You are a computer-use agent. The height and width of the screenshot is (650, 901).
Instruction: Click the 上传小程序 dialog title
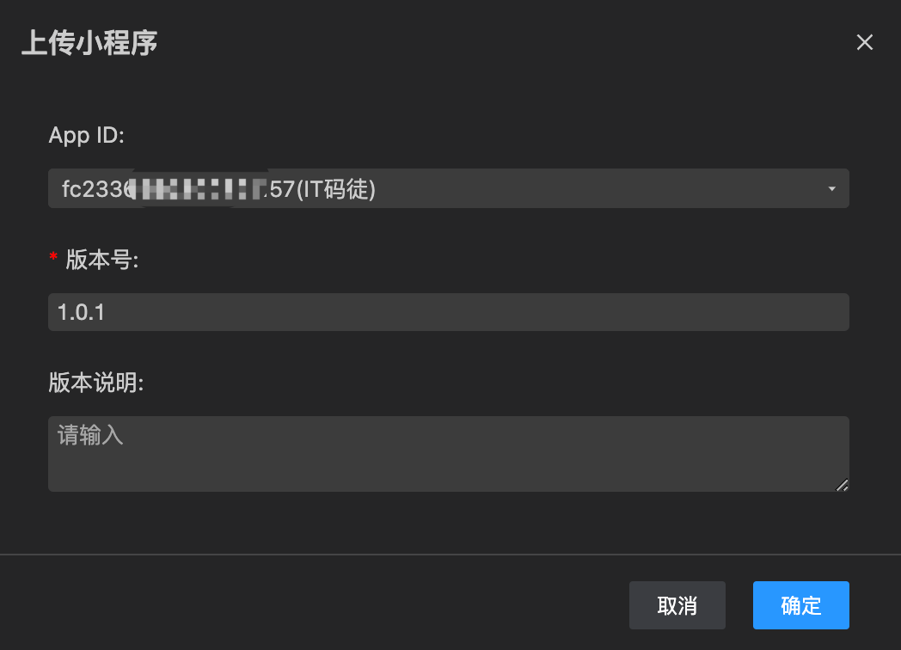coord(89,41)
